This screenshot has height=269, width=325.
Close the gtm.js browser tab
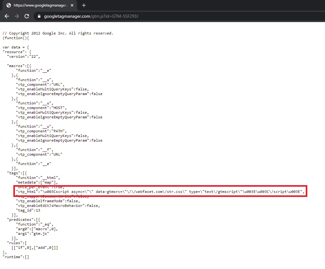pyautogui.click(x=72, y=5)
